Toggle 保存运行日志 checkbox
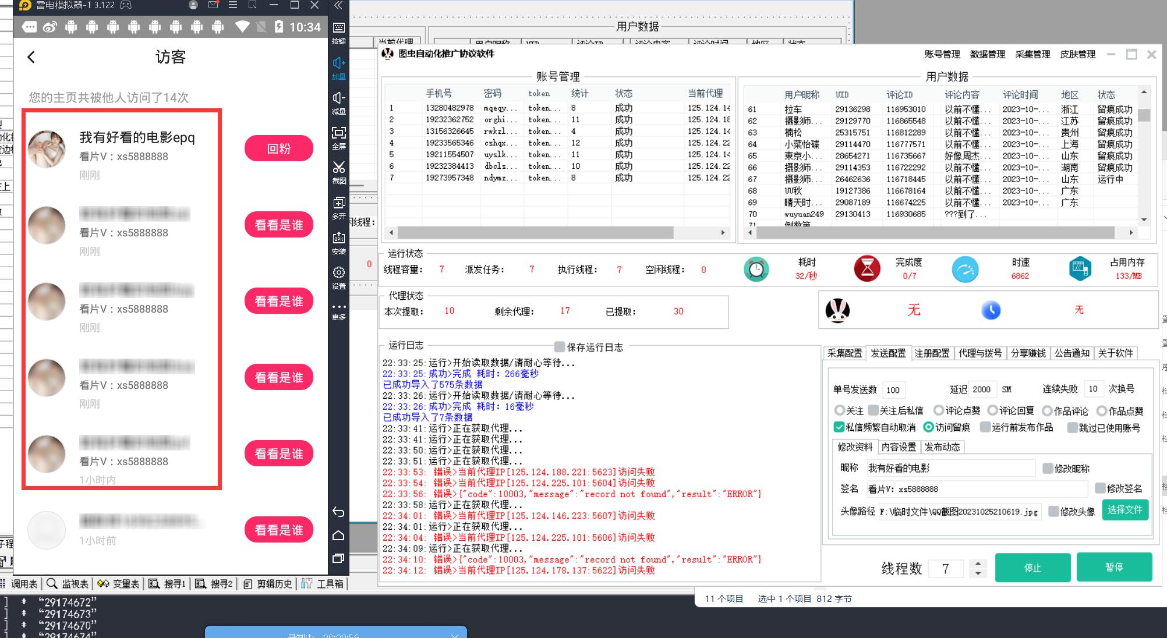The image size is (1167, 638). point(560,347)
